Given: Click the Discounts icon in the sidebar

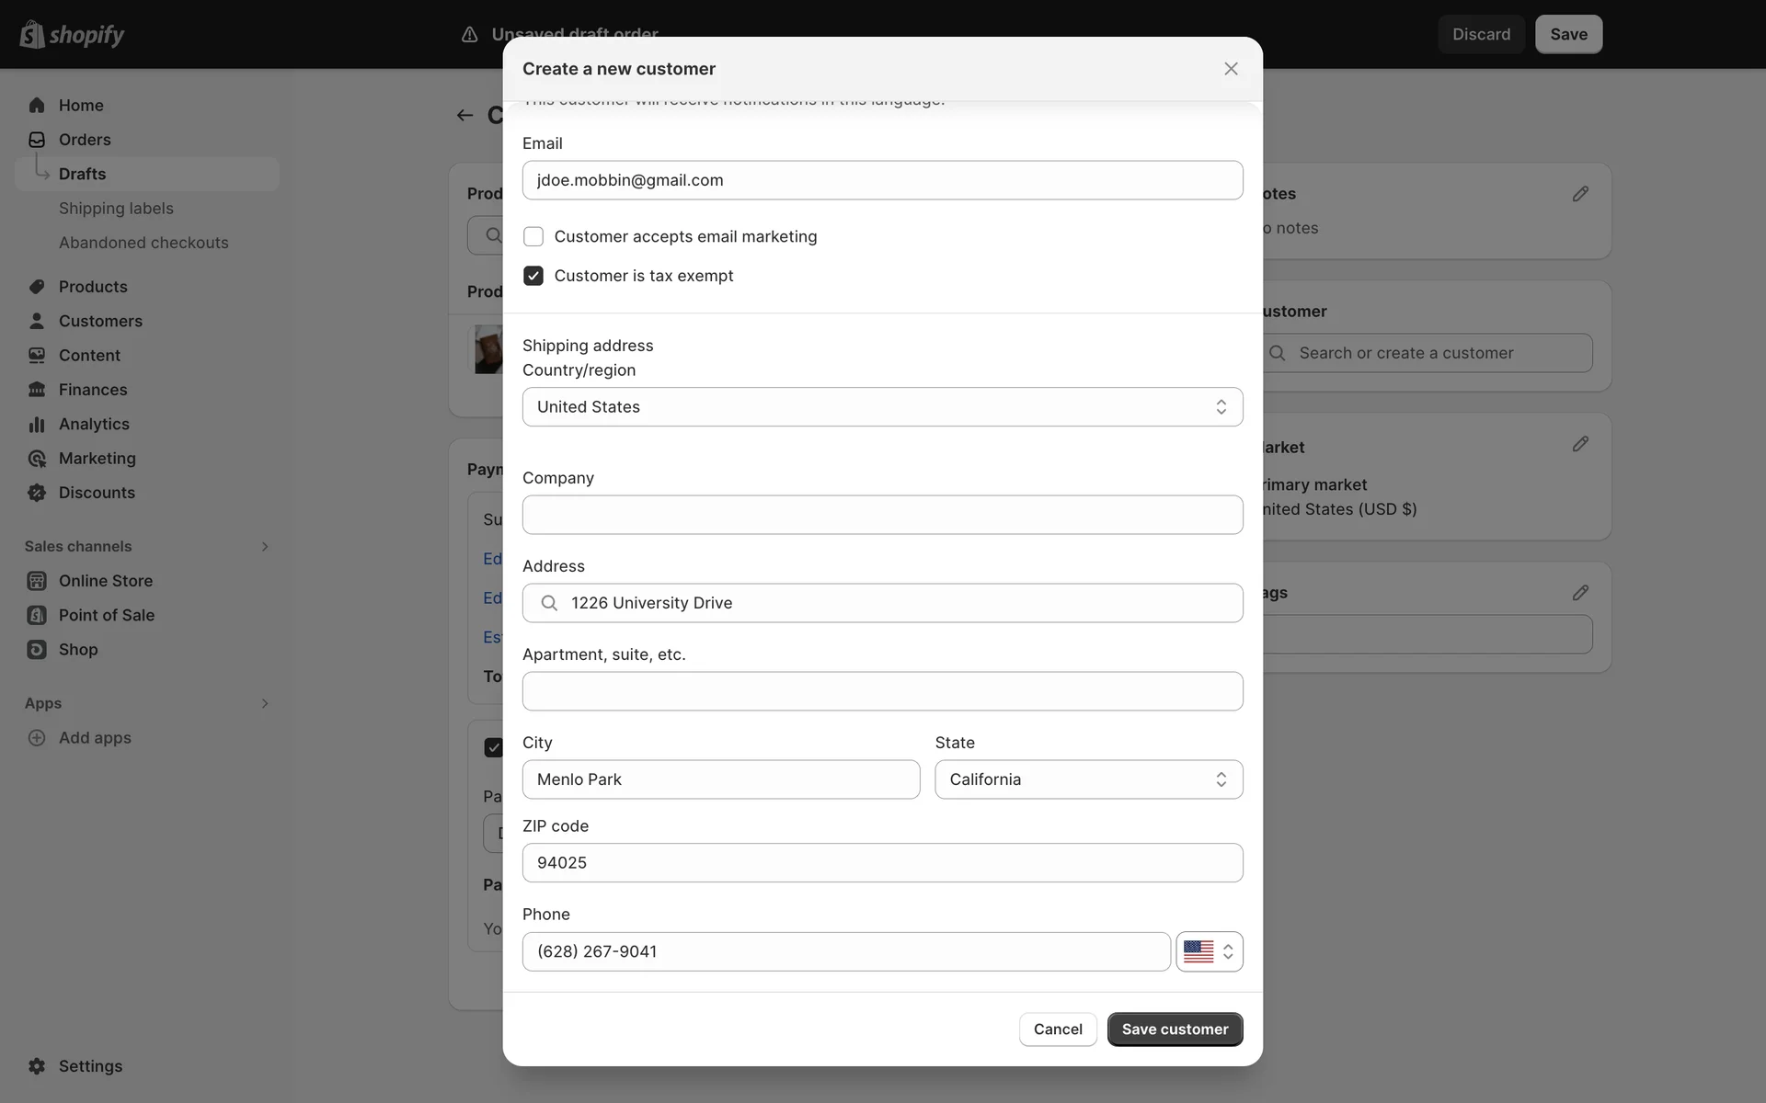Looking at the screenshot, I should click(x=37, y=493).
